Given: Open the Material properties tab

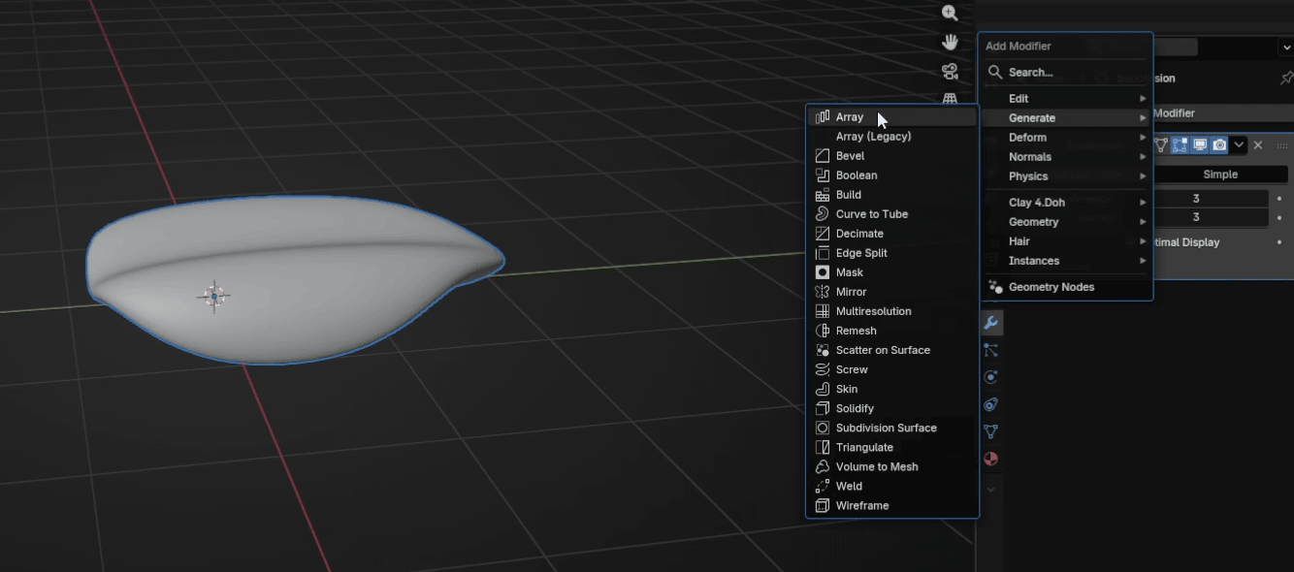Looking at the screenshot, I should point(990,459).
